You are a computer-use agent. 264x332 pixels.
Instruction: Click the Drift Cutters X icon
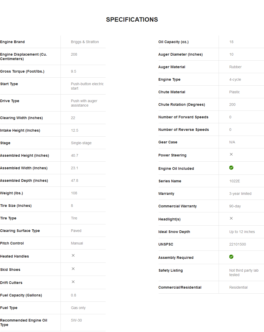click(x=73, y=282)
